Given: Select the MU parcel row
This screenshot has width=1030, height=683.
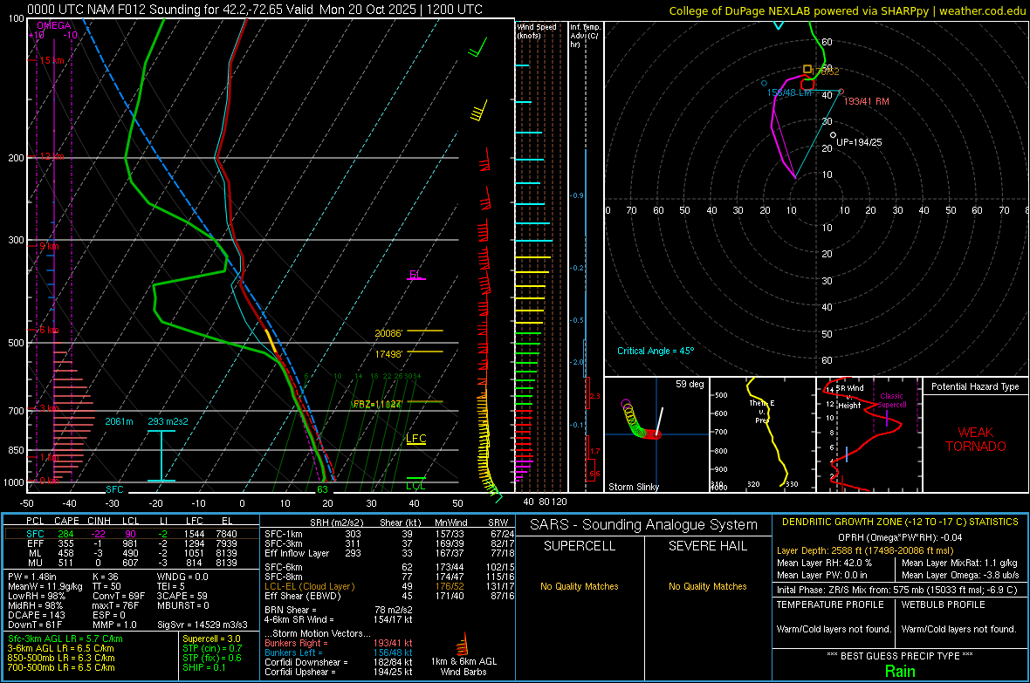Looking at the screenshot, I should click(x=131, y=563).
